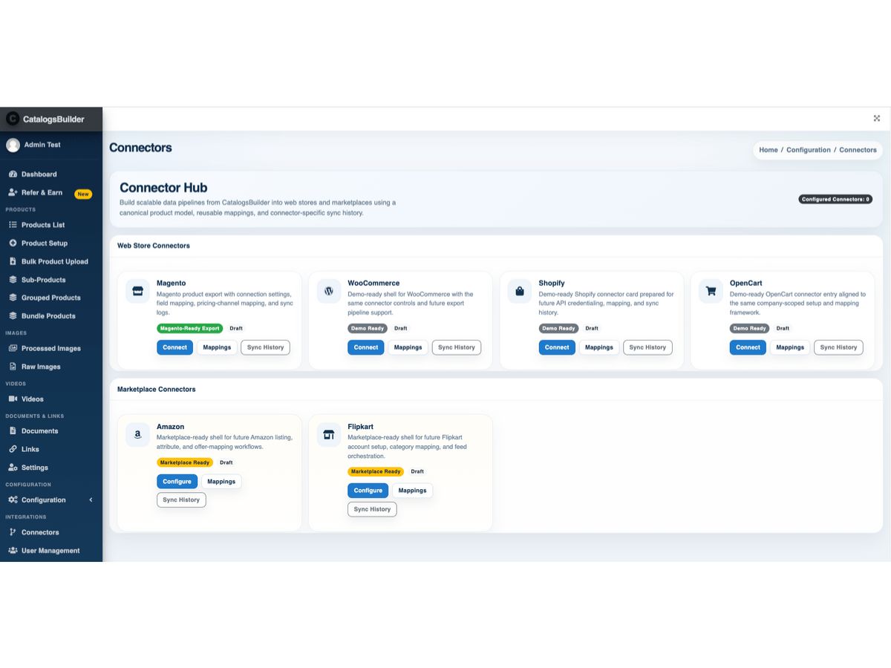891x668 pixels.
Task: Click the OpenCart cart icon
Action: [x=711, y=292]
